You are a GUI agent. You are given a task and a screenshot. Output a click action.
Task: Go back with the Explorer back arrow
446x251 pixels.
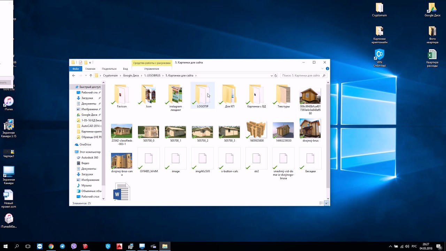74,75
